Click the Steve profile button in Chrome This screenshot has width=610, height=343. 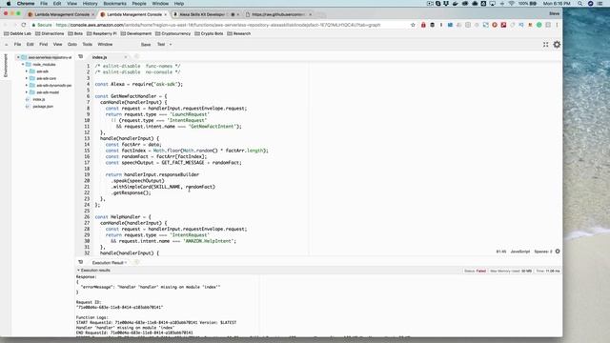pyautogui.click(x=555, y=13)
